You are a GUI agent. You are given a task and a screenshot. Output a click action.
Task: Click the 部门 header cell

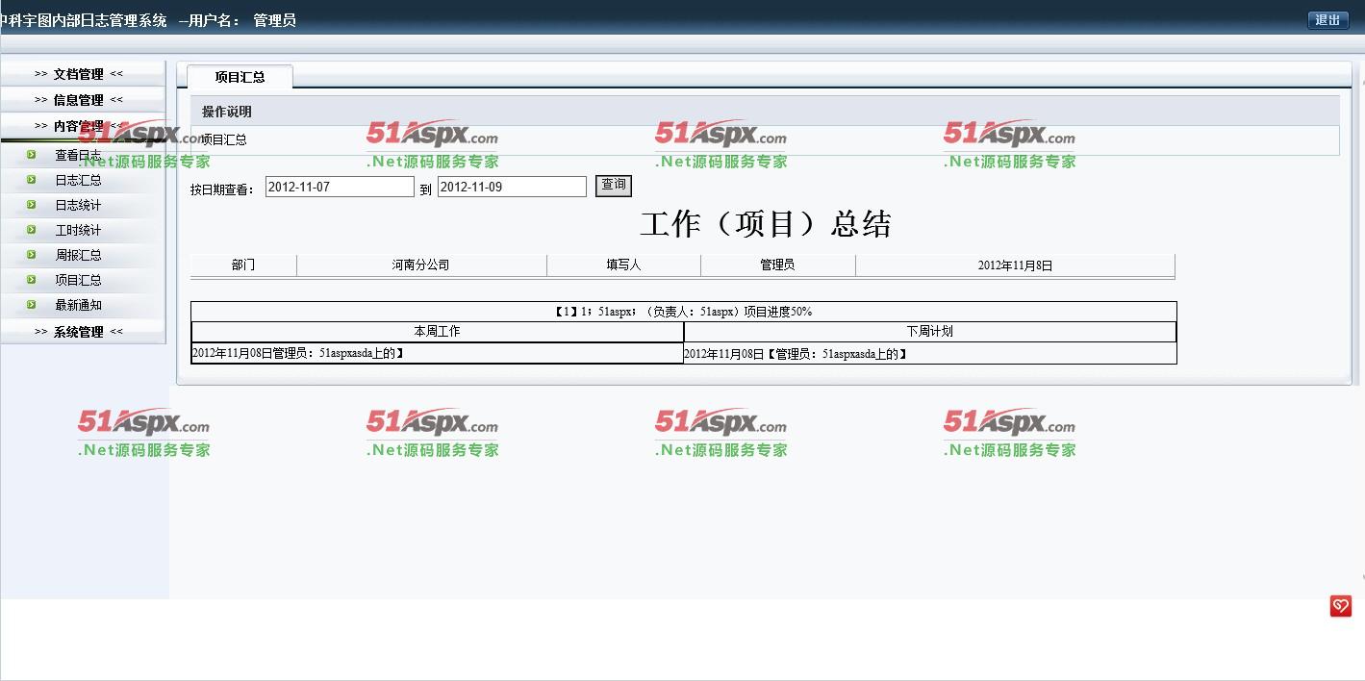[243, 265]
